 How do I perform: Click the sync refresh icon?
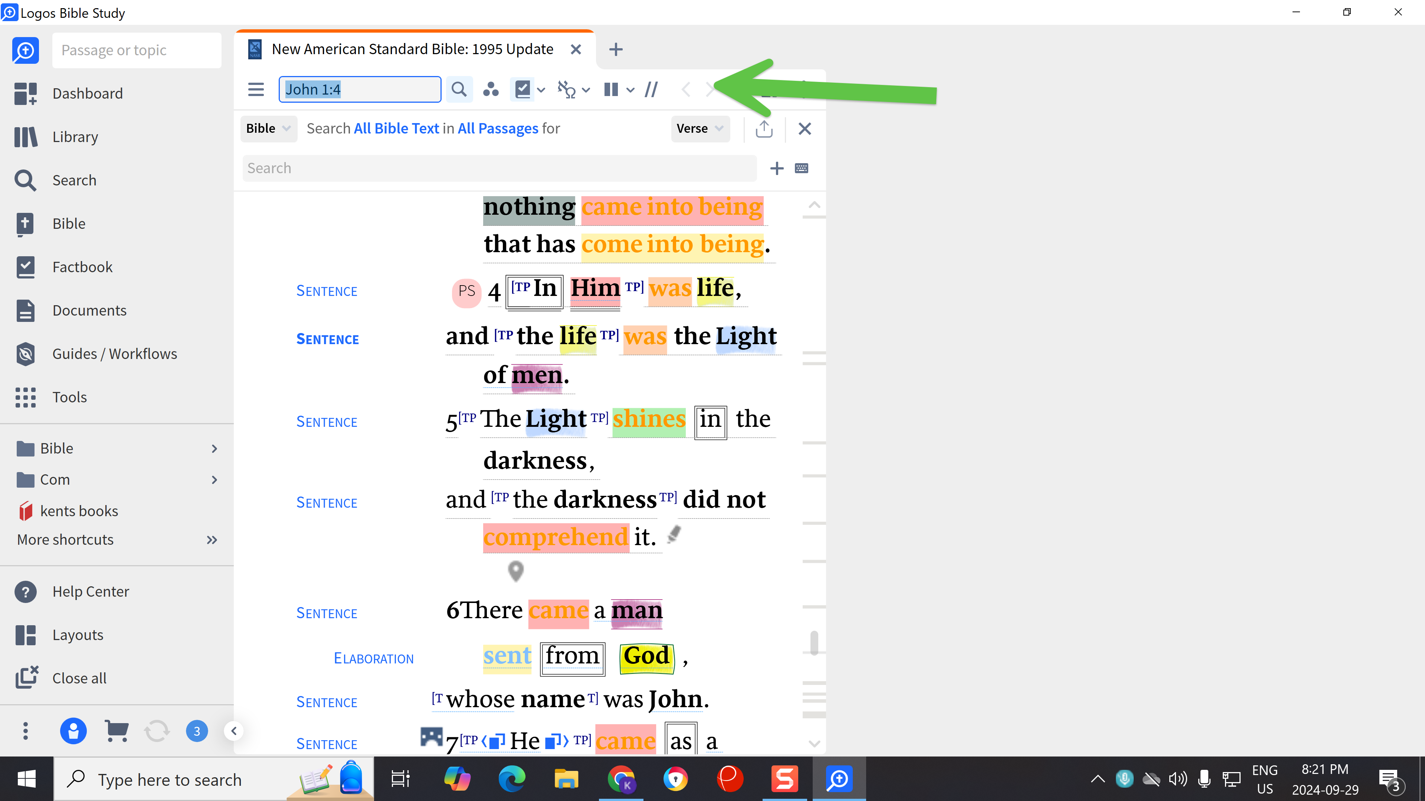(157, 731)
